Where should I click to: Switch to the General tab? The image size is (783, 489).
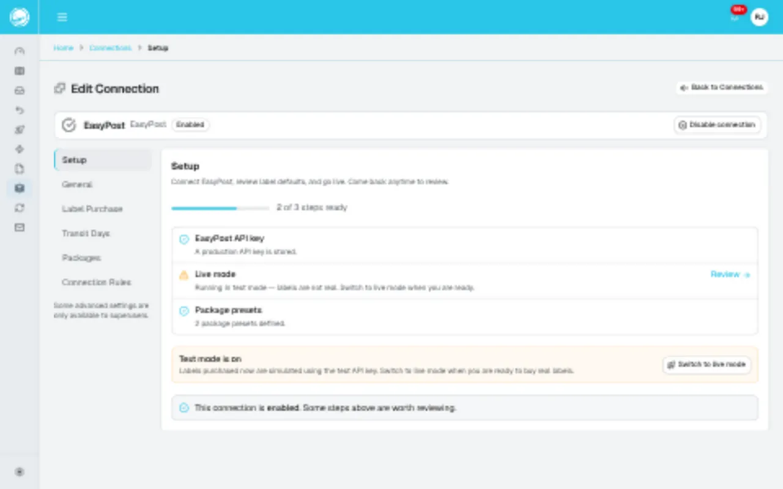coord(103,185)
